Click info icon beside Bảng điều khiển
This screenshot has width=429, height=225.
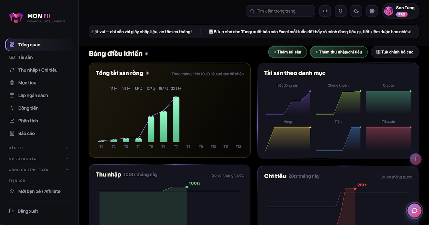[147, 54]
